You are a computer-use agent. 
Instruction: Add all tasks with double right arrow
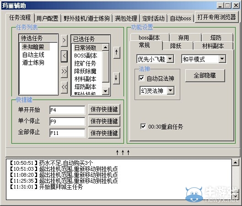(x=64, y=72)
